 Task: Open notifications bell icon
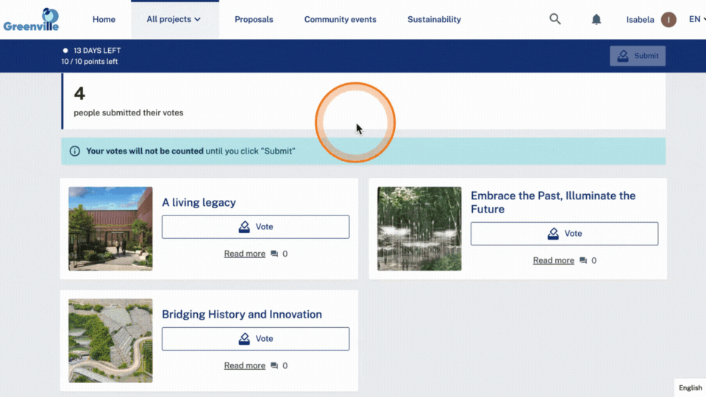(596, 19)
